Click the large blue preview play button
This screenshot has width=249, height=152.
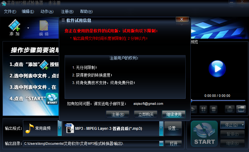[x=217, y=69]
